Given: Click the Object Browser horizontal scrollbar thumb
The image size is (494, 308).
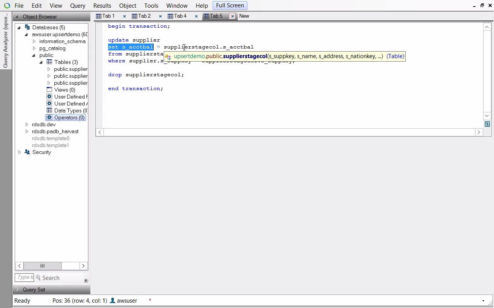Looking at the screenshot, I should (42, 266).
